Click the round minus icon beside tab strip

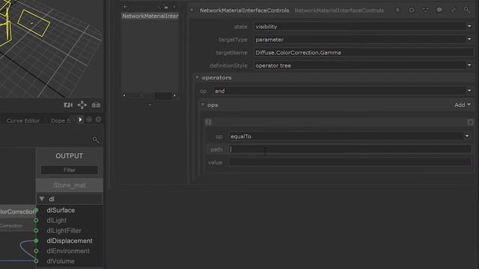pos(89,120)
